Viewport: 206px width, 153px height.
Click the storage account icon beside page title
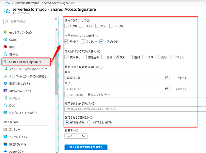[x=7, y=11]
